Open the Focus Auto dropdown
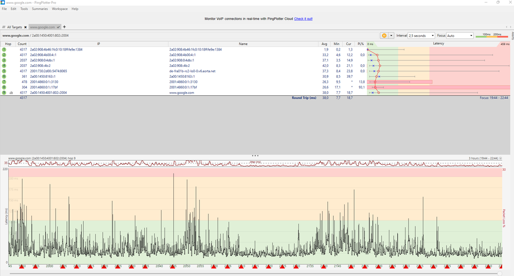Image resolution: width=514 pixels, height=276 pixels. click(x=460, y=36)
